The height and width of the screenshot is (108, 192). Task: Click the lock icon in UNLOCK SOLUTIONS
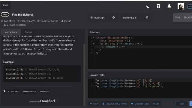pyautogui.click(x=103, y=103)
